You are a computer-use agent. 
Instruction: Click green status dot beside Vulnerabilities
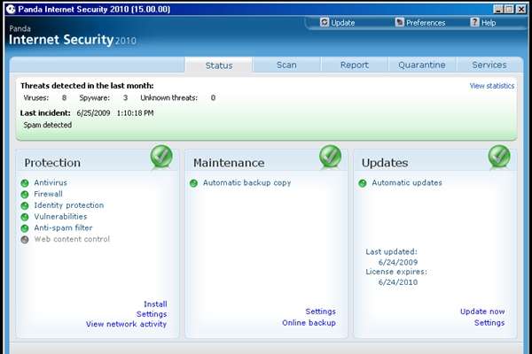coord(25,217)
